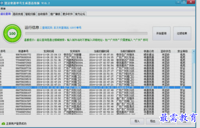Select the first query tab left of 高级类推
Image resolution: width=200 pixels, height=128 pixels.
(6, 14)
